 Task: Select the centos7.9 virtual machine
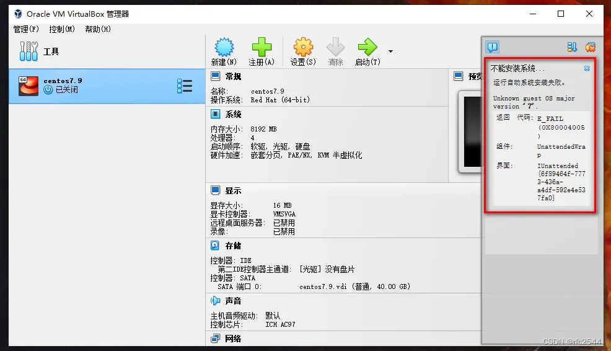tap(107, 86)
